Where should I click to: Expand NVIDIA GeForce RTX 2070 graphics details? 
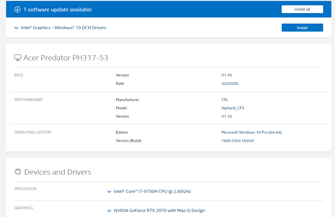(x=109, y=211)
